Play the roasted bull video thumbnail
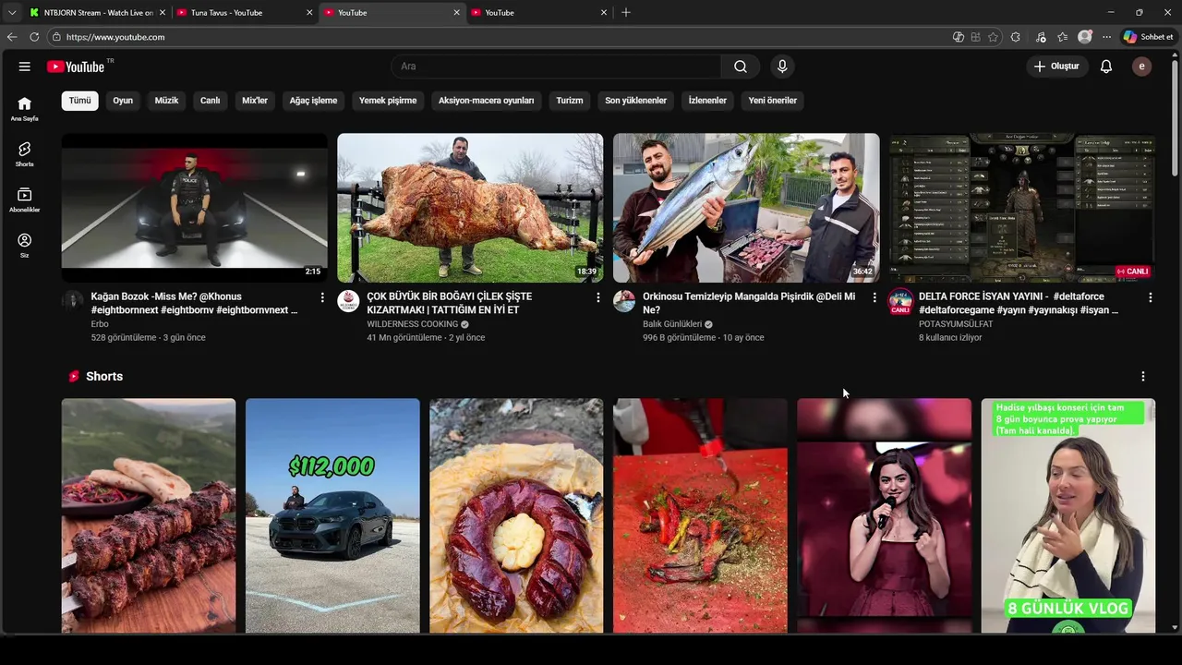The height and width of the screenshot is (665, 1182). click(470, 208)
